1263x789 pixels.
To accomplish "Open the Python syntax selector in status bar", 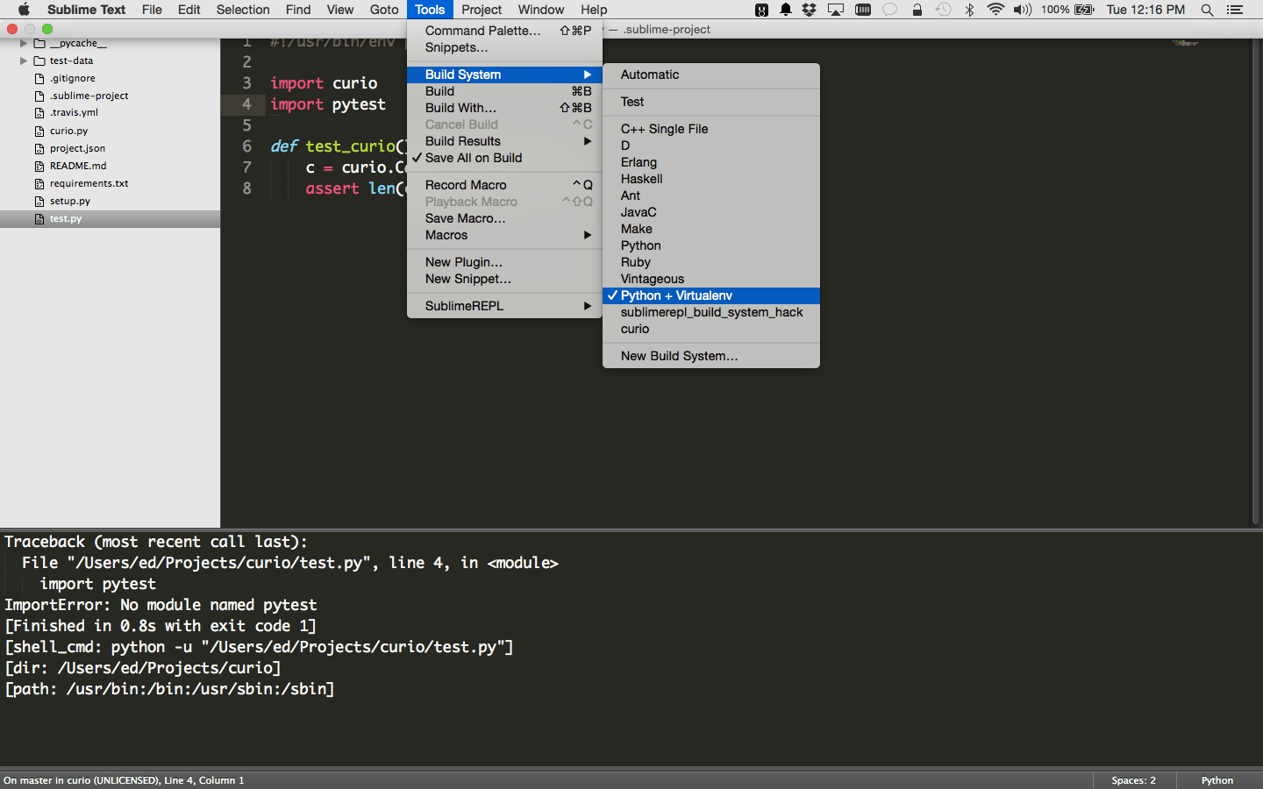I will [1217, 780].
